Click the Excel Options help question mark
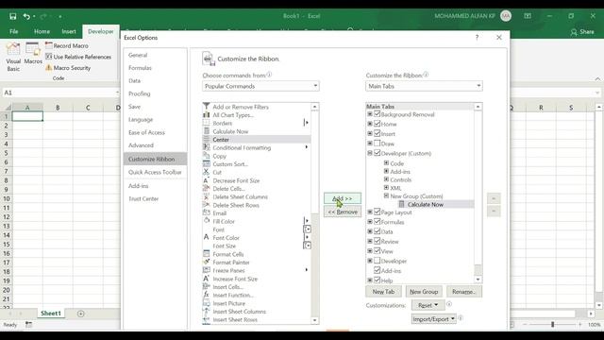The image size is (604, 340). coord(477,38)
